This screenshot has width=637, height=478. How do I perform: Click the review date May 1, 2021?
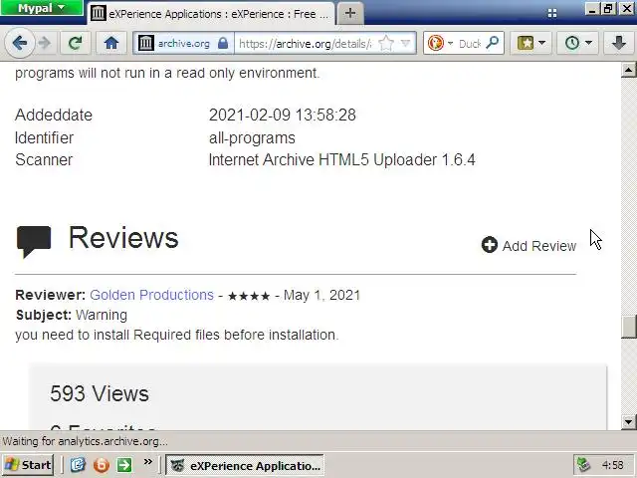(x=321, y=295)
